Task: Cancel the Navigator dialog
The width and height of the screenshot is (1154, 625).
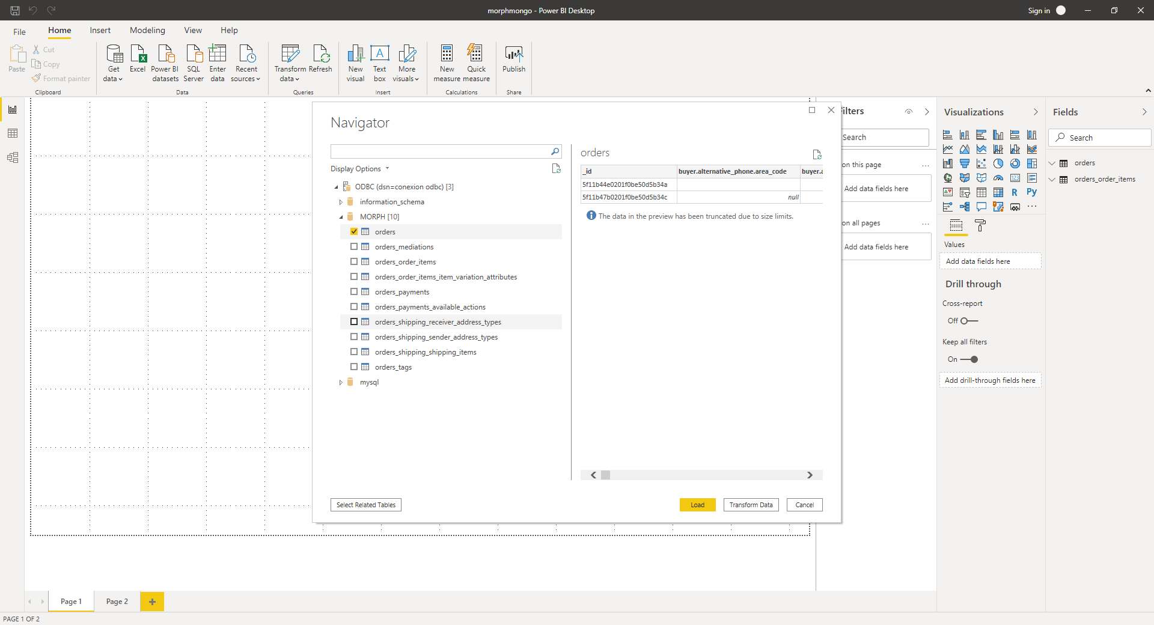Action: 805,505
